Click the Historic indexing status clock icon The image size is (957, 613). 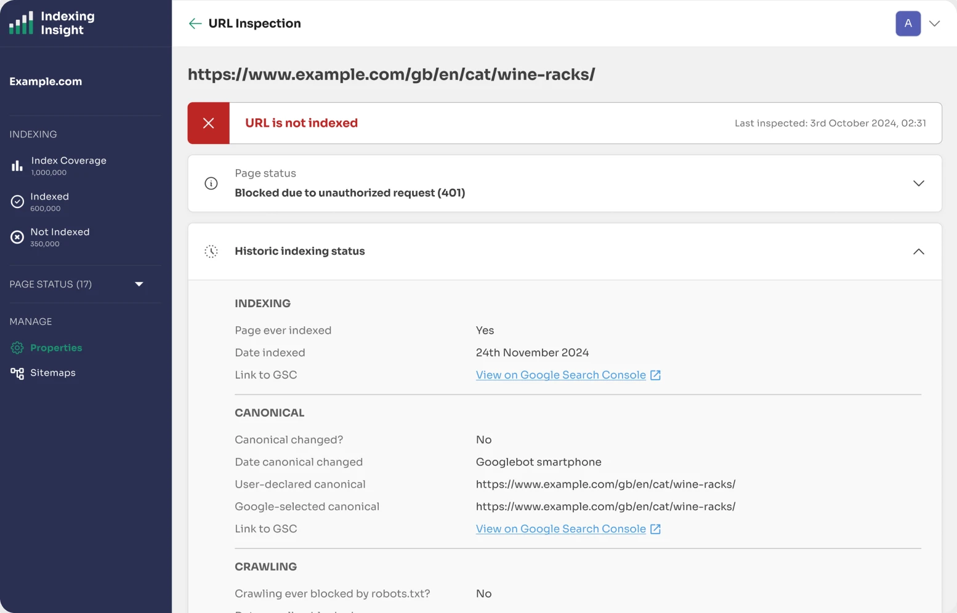pos(211,251)
